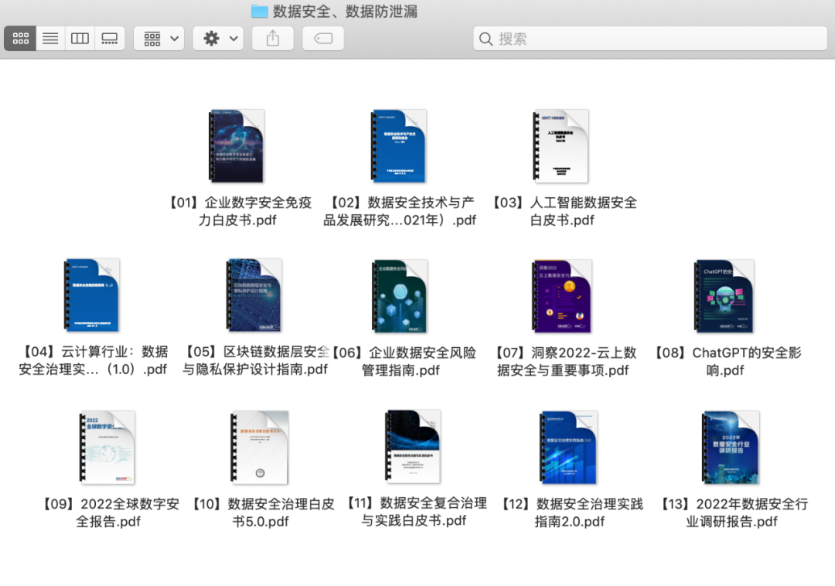Select PDF icon 【10】数据安全治理白皮书5.0
This screenshot has width=835, height=586.
pyautogui.click(x=260, y=448)
